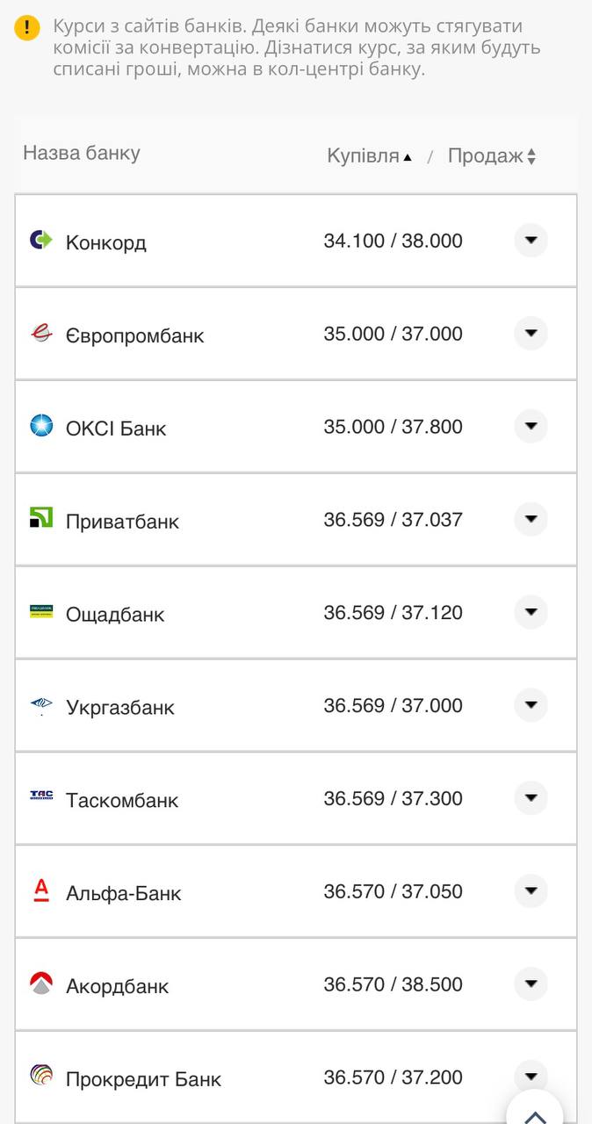Sort the table by Купівля rate
592x1124 pixels.
(369, 156)
